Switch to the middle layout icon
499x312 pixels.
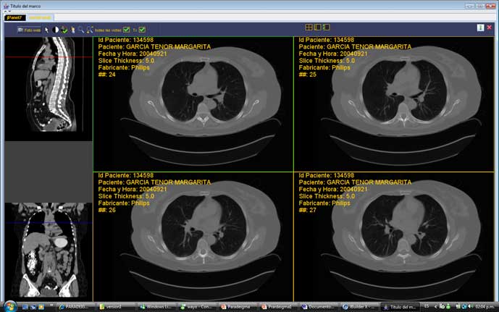click(318, 28)
